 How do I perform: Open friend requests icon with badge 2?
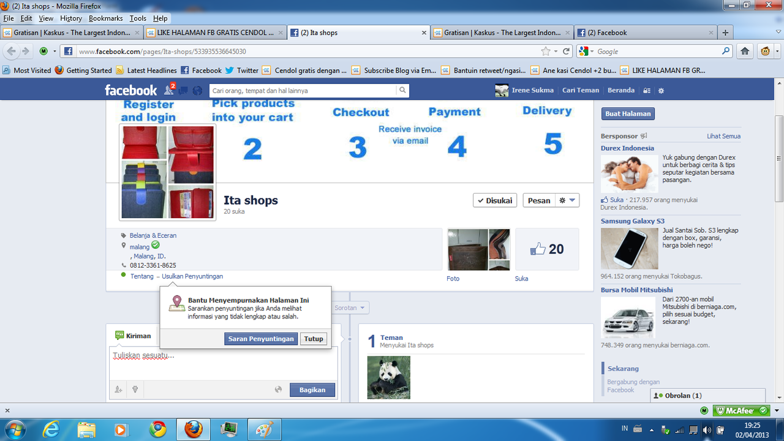(x=170, y=90)
